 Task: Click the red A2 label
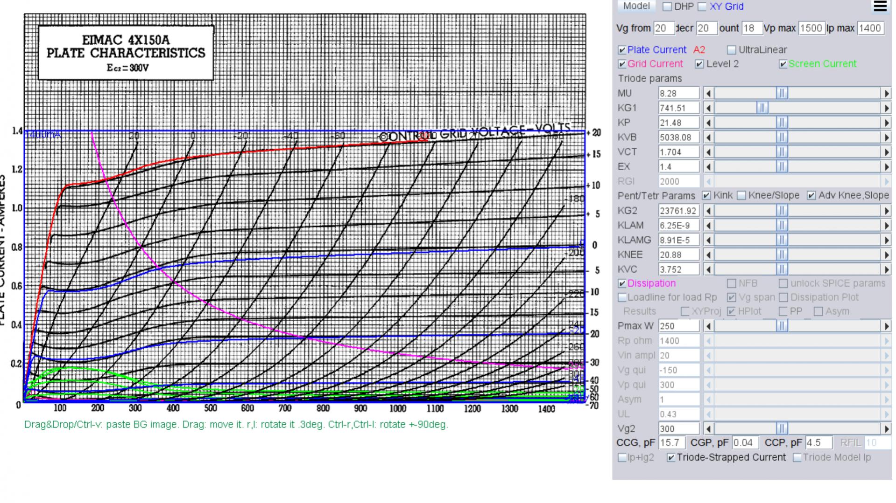(699, 50)
